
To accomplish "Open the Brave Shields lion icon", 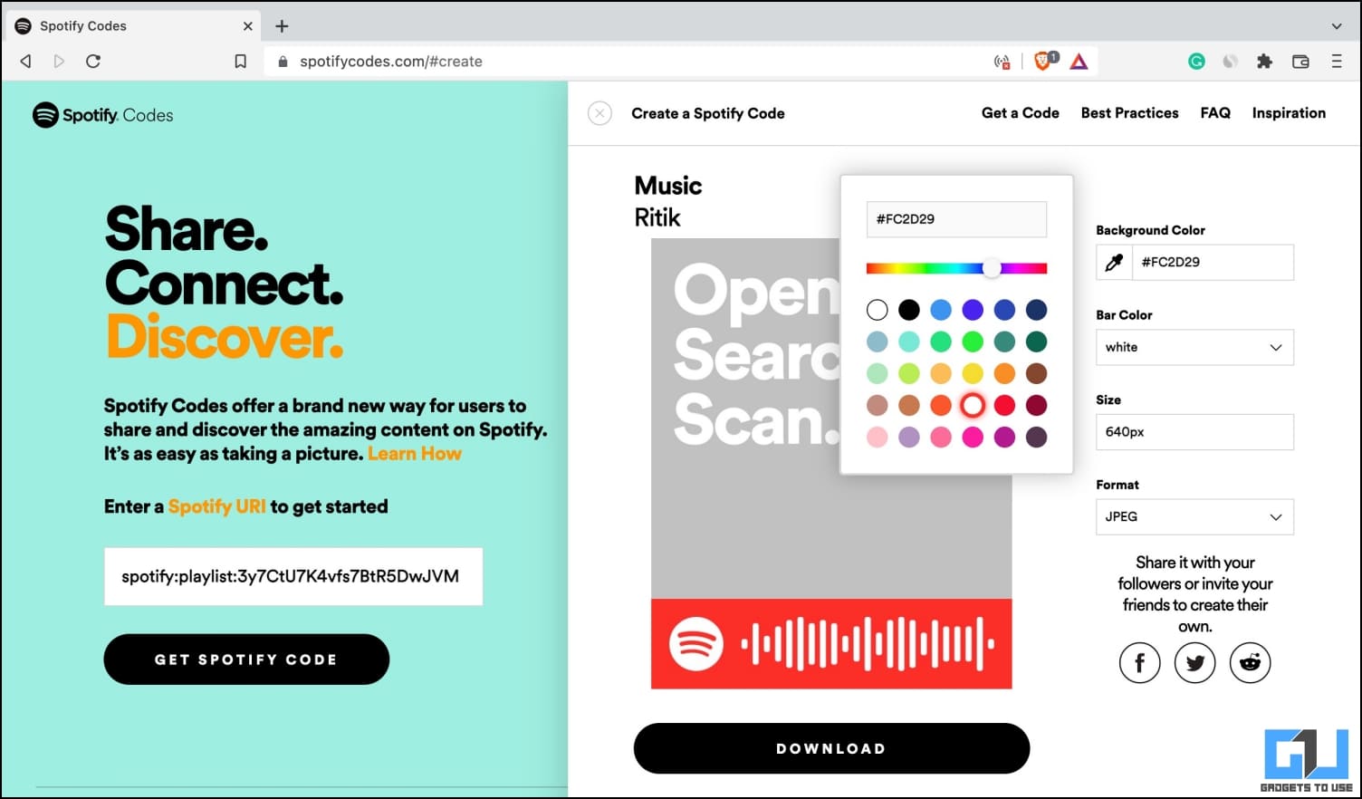I will (1044, 61).
